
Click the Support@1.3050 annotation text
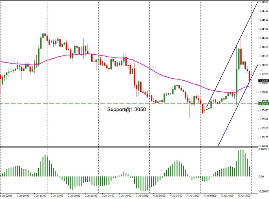(126, 110)
